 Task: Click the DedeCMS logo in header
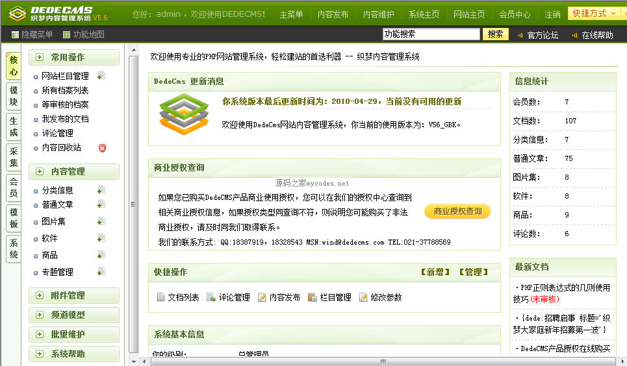pyautogui.click(x=58, y=13)
